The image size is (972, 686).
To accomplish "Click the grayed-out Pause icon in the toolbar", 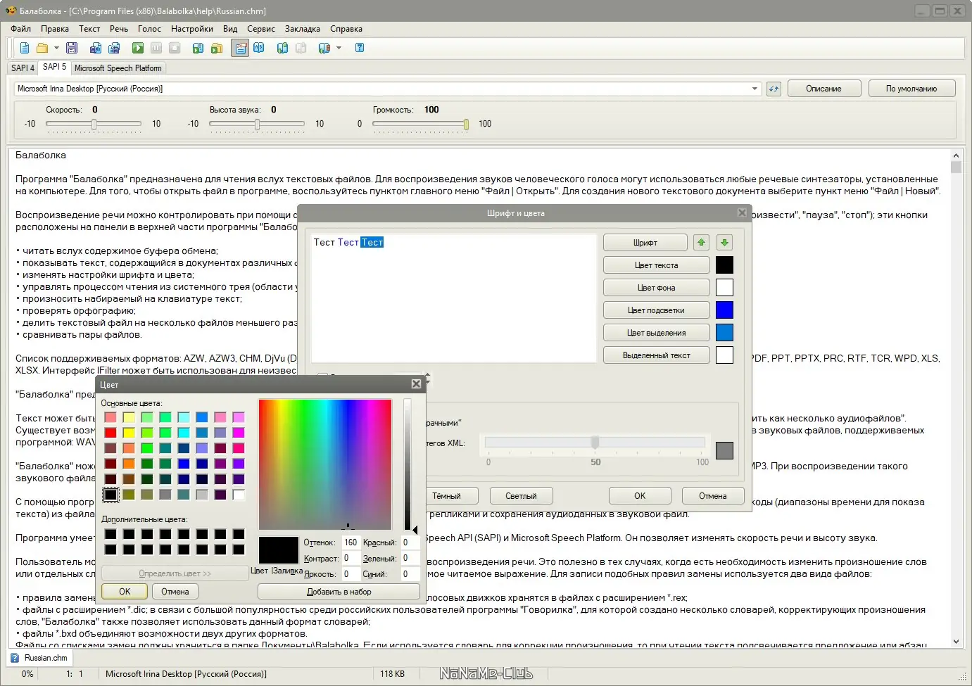I will 156,48.
